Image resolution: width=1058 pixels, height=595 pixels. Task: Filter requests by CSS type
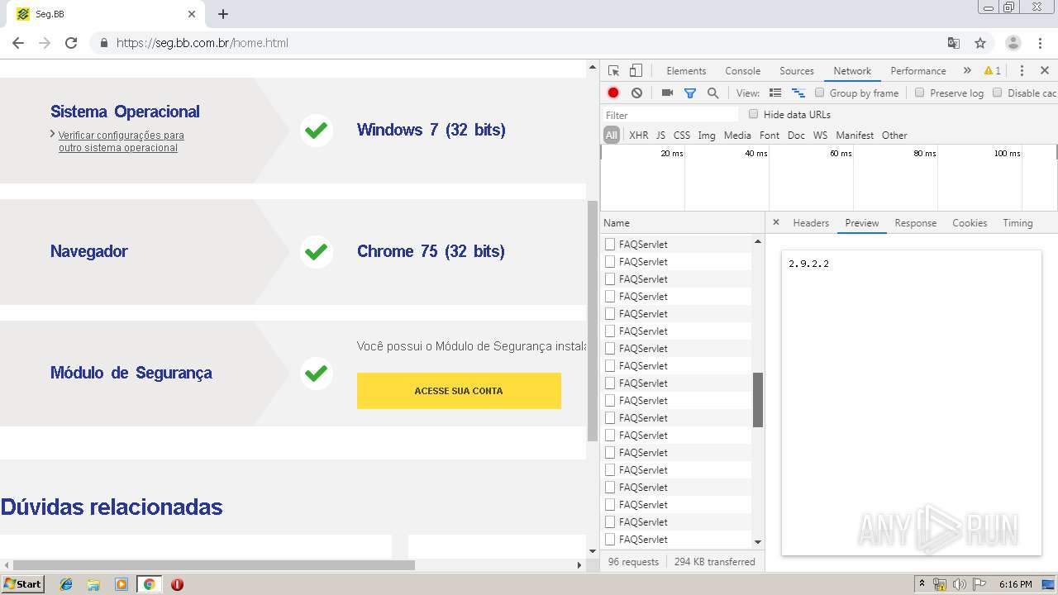point(682,136)
